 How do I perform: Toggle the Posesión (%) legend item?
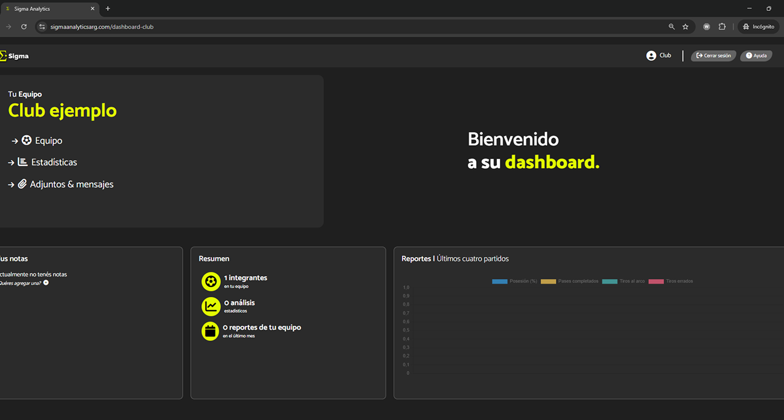click(499, 281)
